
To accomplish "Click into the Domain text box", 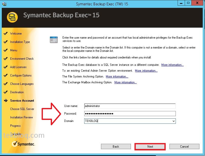I will (128, 121).
